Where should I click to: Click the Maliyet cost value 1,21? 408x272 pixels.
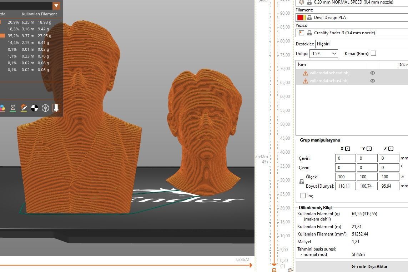(356, 242)
